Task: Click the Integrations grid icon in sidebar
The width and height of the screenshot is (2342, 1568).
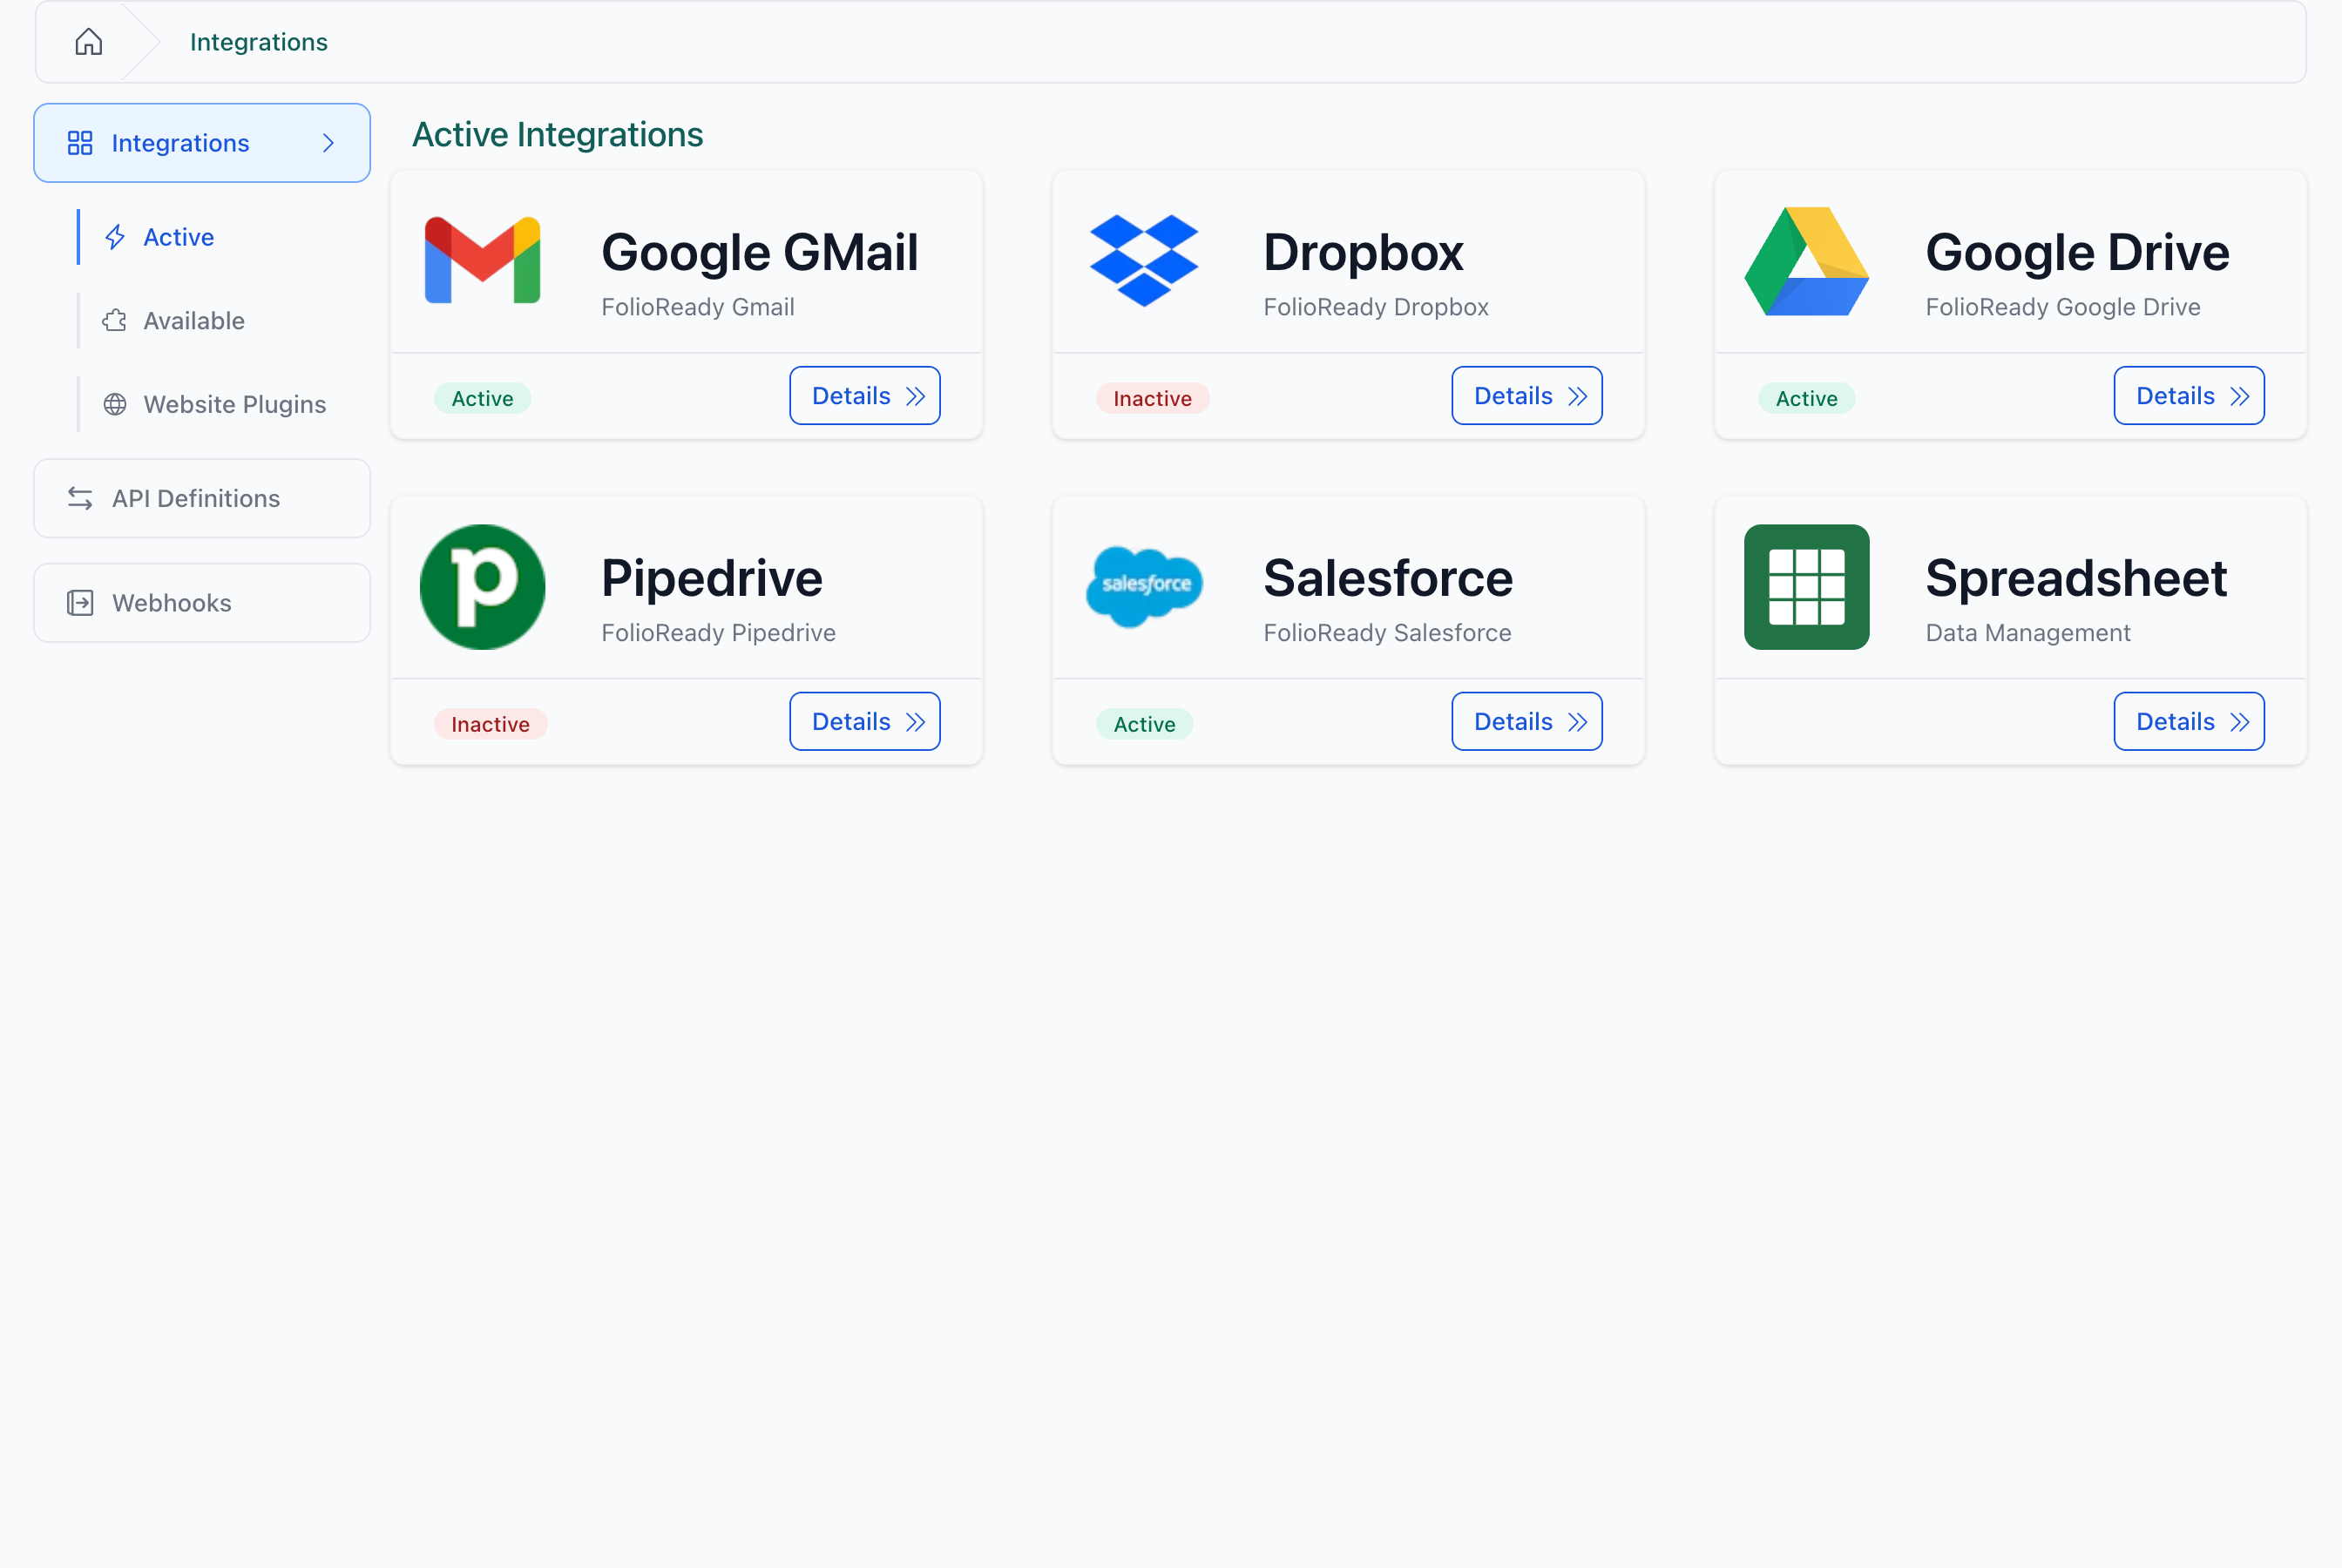Action: (x=80, y=143)
